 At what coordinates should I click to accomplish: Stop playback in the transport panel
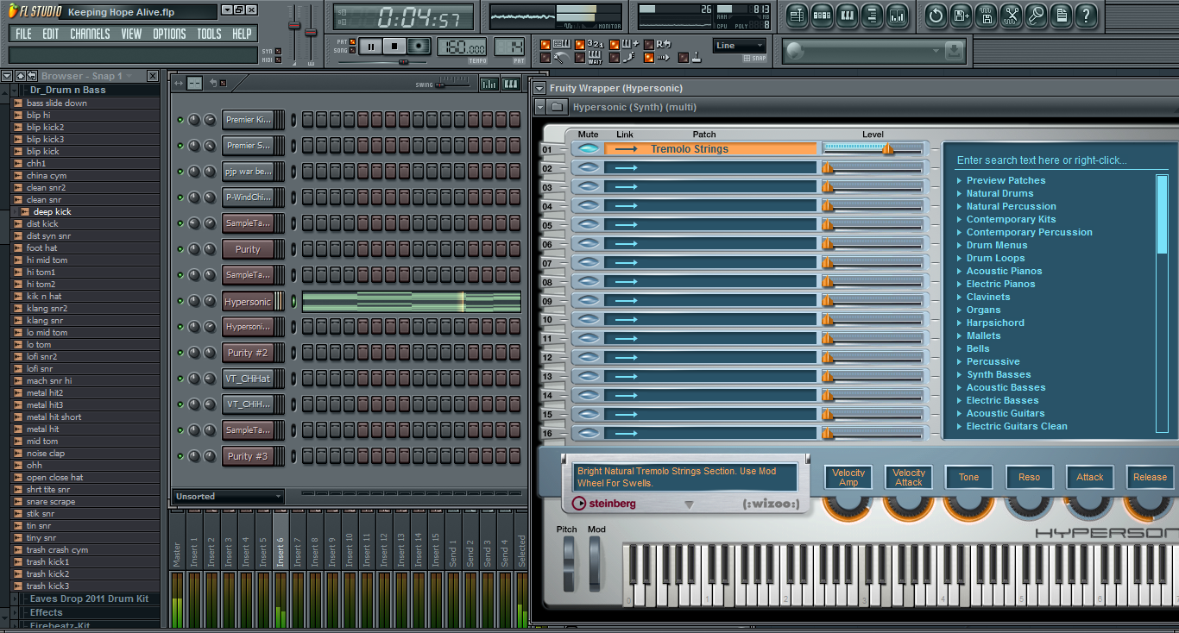coord(394,47)
